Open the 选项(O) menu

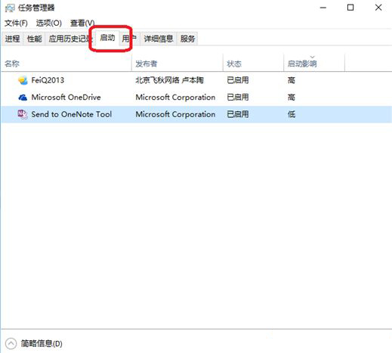point(49,23)
